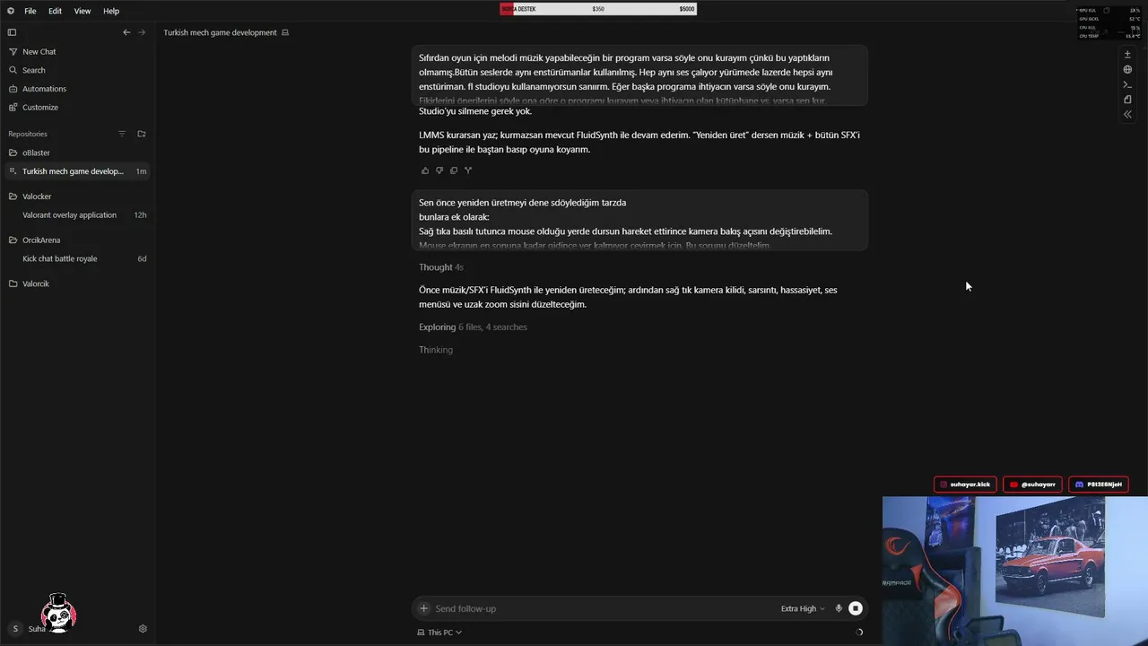Click the thumbs up feedback icon
Viewport: 1148px width, 646px height.
tap(425, 170)
